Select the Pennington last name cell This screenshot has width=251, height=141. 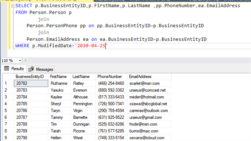point(82,103)
